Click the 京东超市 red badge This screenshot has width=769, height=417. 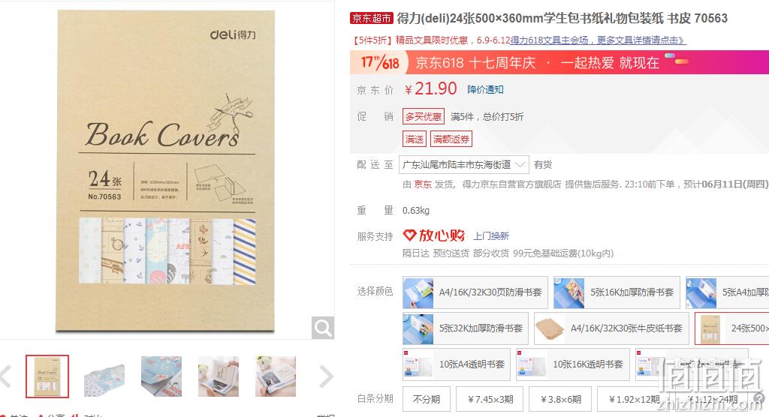coord(372,19)
